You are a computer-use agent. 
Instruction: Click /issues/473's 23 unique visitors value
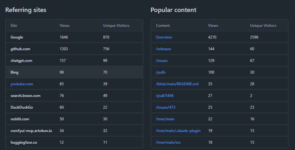[252, 107]
